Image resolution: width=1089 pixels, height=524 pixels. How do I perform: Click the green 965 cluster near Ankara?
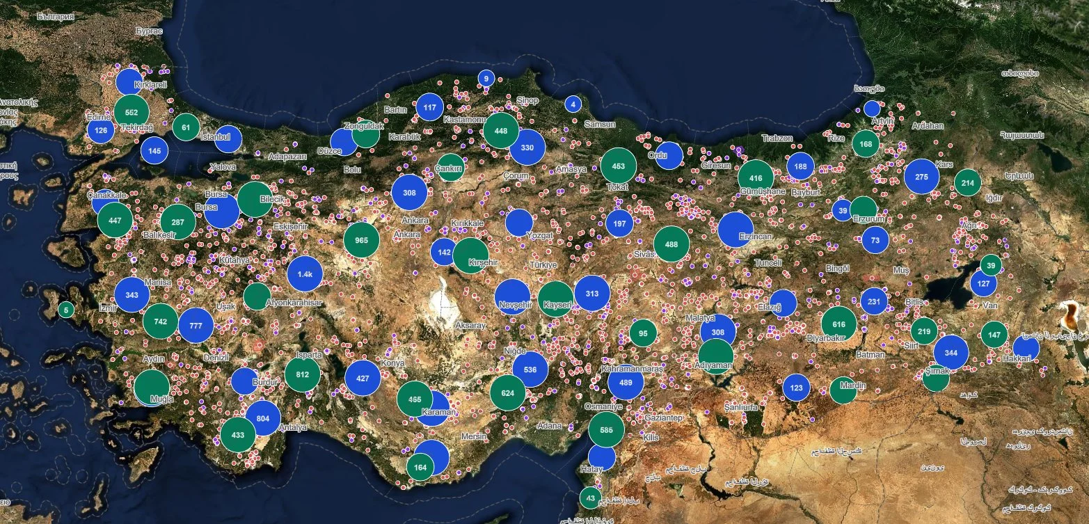pyautogui.click(x=361, y=240)
